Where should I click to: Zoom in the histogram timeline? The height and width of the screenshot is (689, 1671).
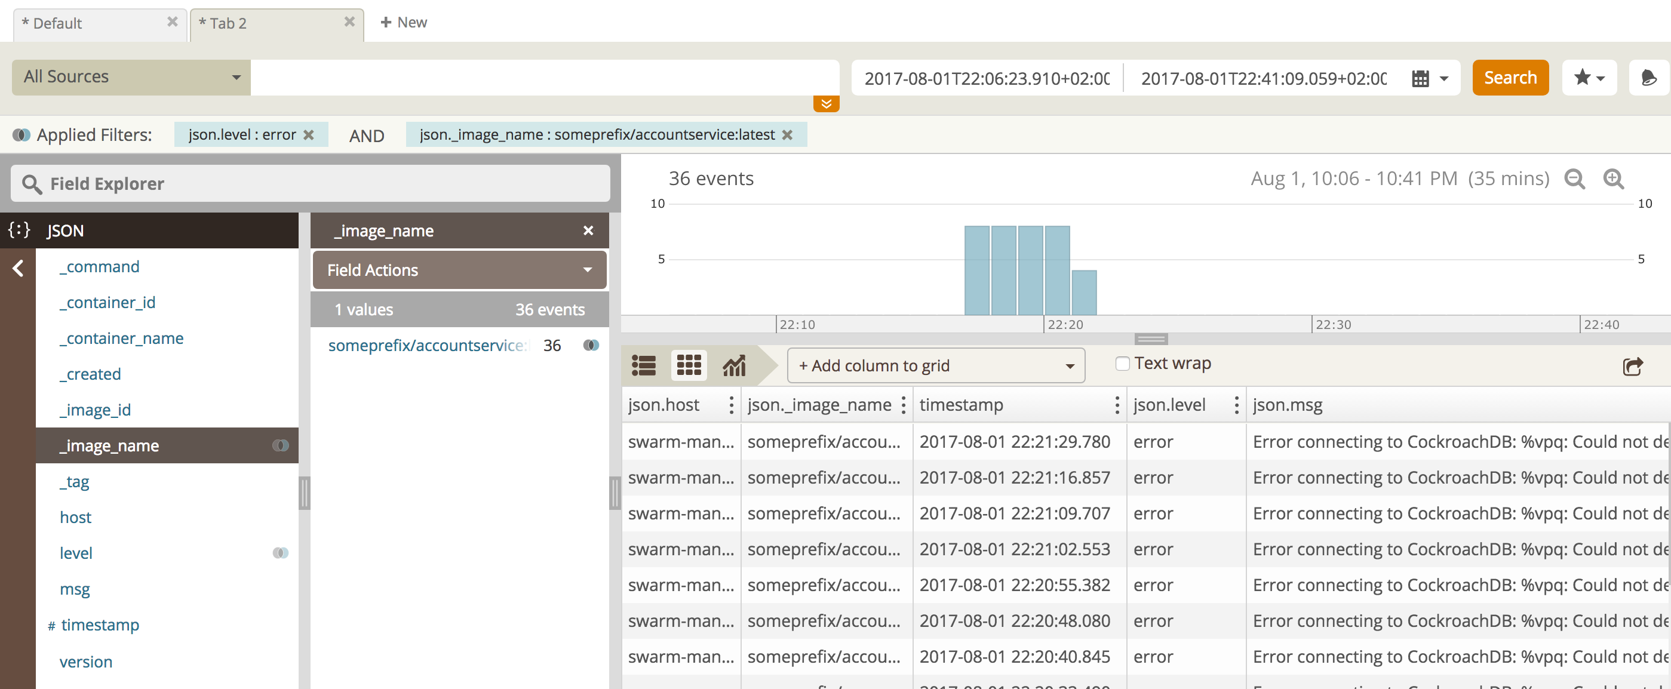1613,179
